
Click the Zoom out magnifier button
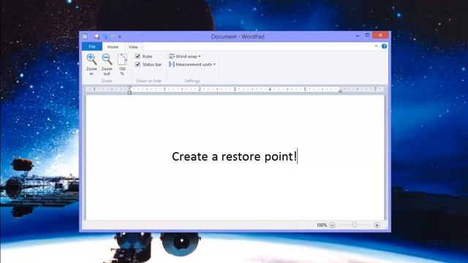(x=107, y=64)
